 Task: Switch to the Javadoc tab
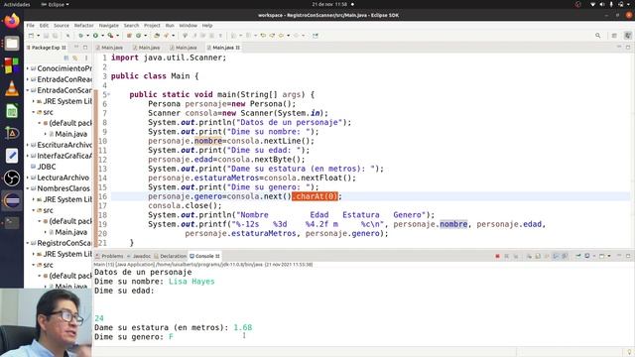[x=139, y=256]
